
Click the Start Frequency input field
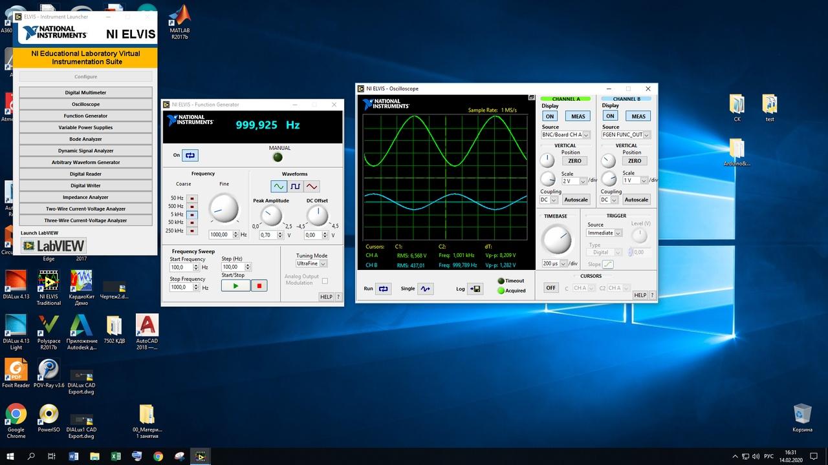coord(182,267)
